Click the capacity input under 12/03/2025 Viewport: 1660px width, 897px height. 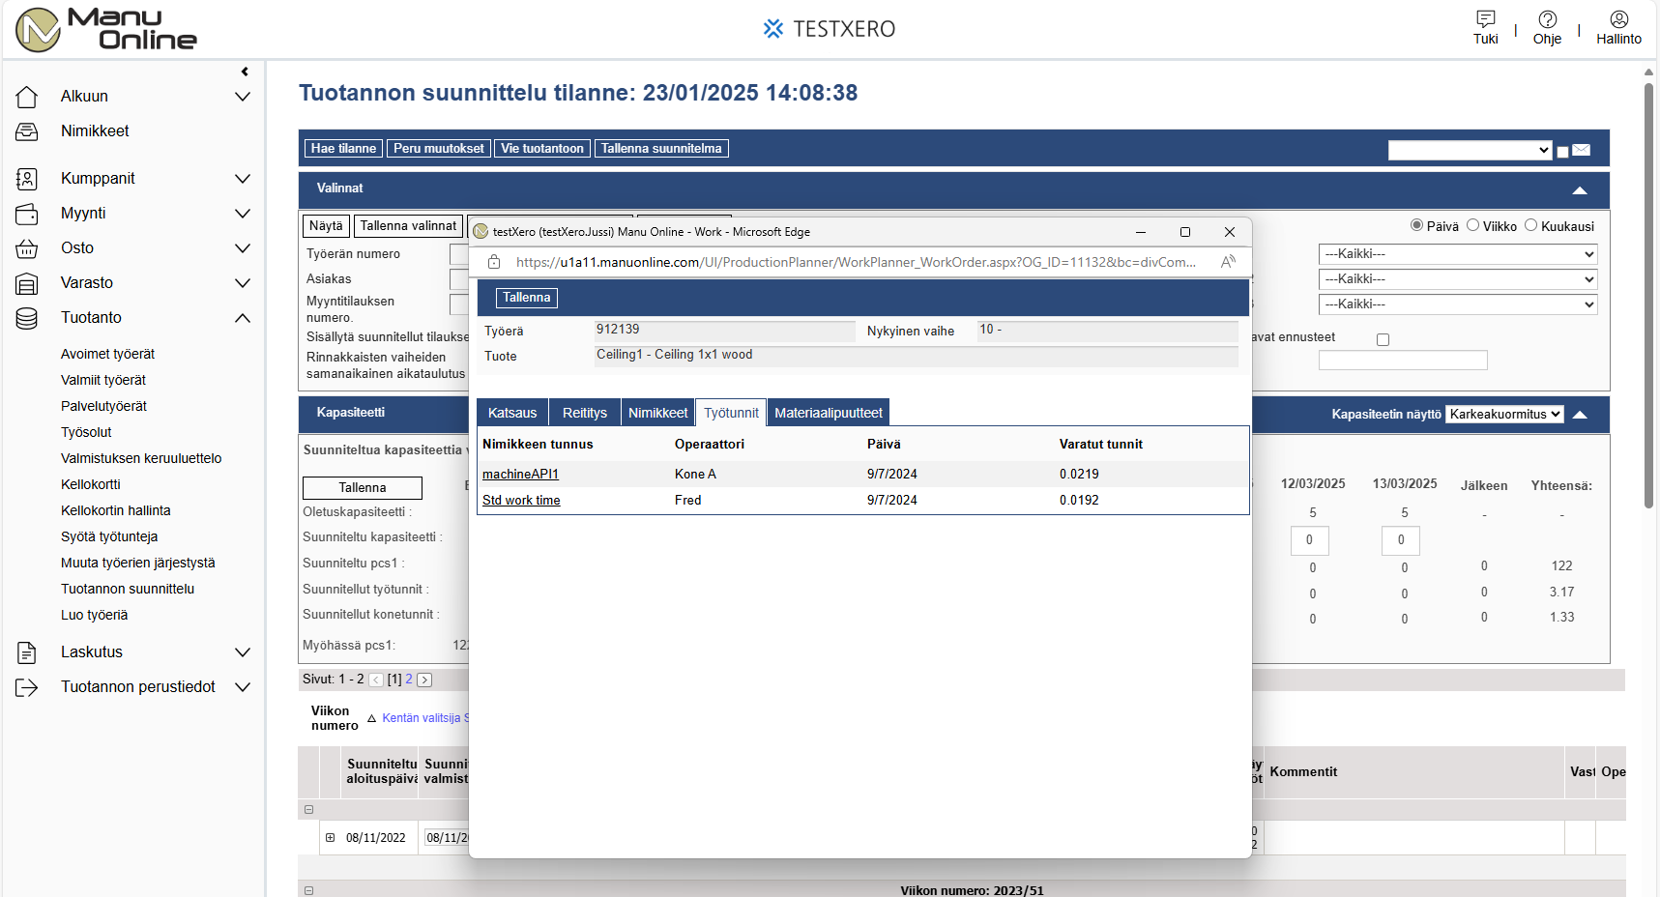coord(1310,540)
